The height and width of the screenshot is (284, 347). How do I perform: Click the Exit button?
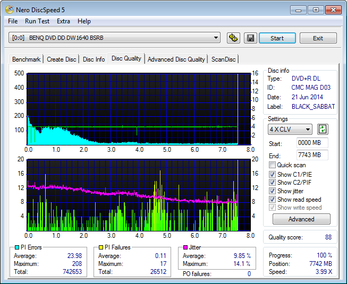(x=318, y=38)
